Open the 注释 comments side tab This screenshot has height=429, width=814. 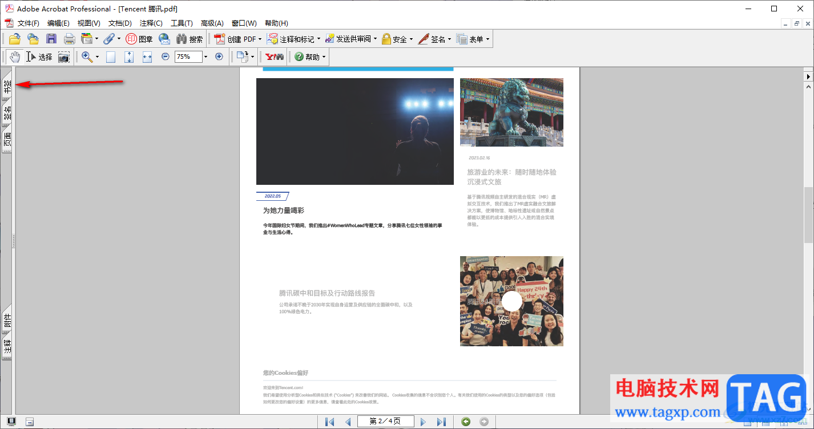tap(7, 347)
